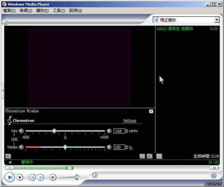Open the 工具(T) menu

point(59,10)
